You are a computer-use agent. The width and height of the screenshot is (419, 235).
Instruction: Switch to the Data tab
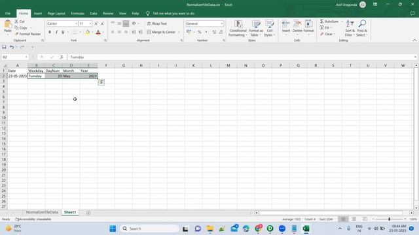94,13
